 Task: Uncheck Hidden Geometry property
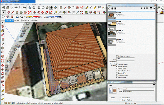coord(117,66)
